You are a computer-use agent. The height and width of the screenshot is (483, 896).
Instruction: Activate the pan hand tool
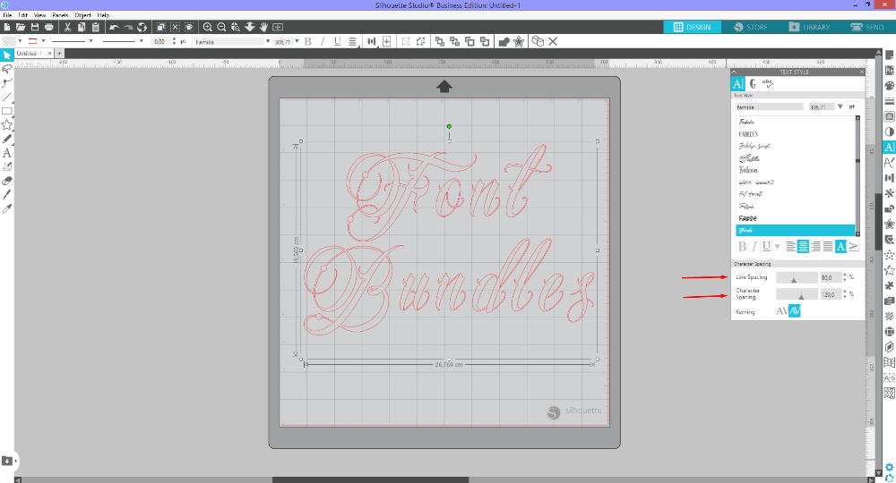point(263,27)
